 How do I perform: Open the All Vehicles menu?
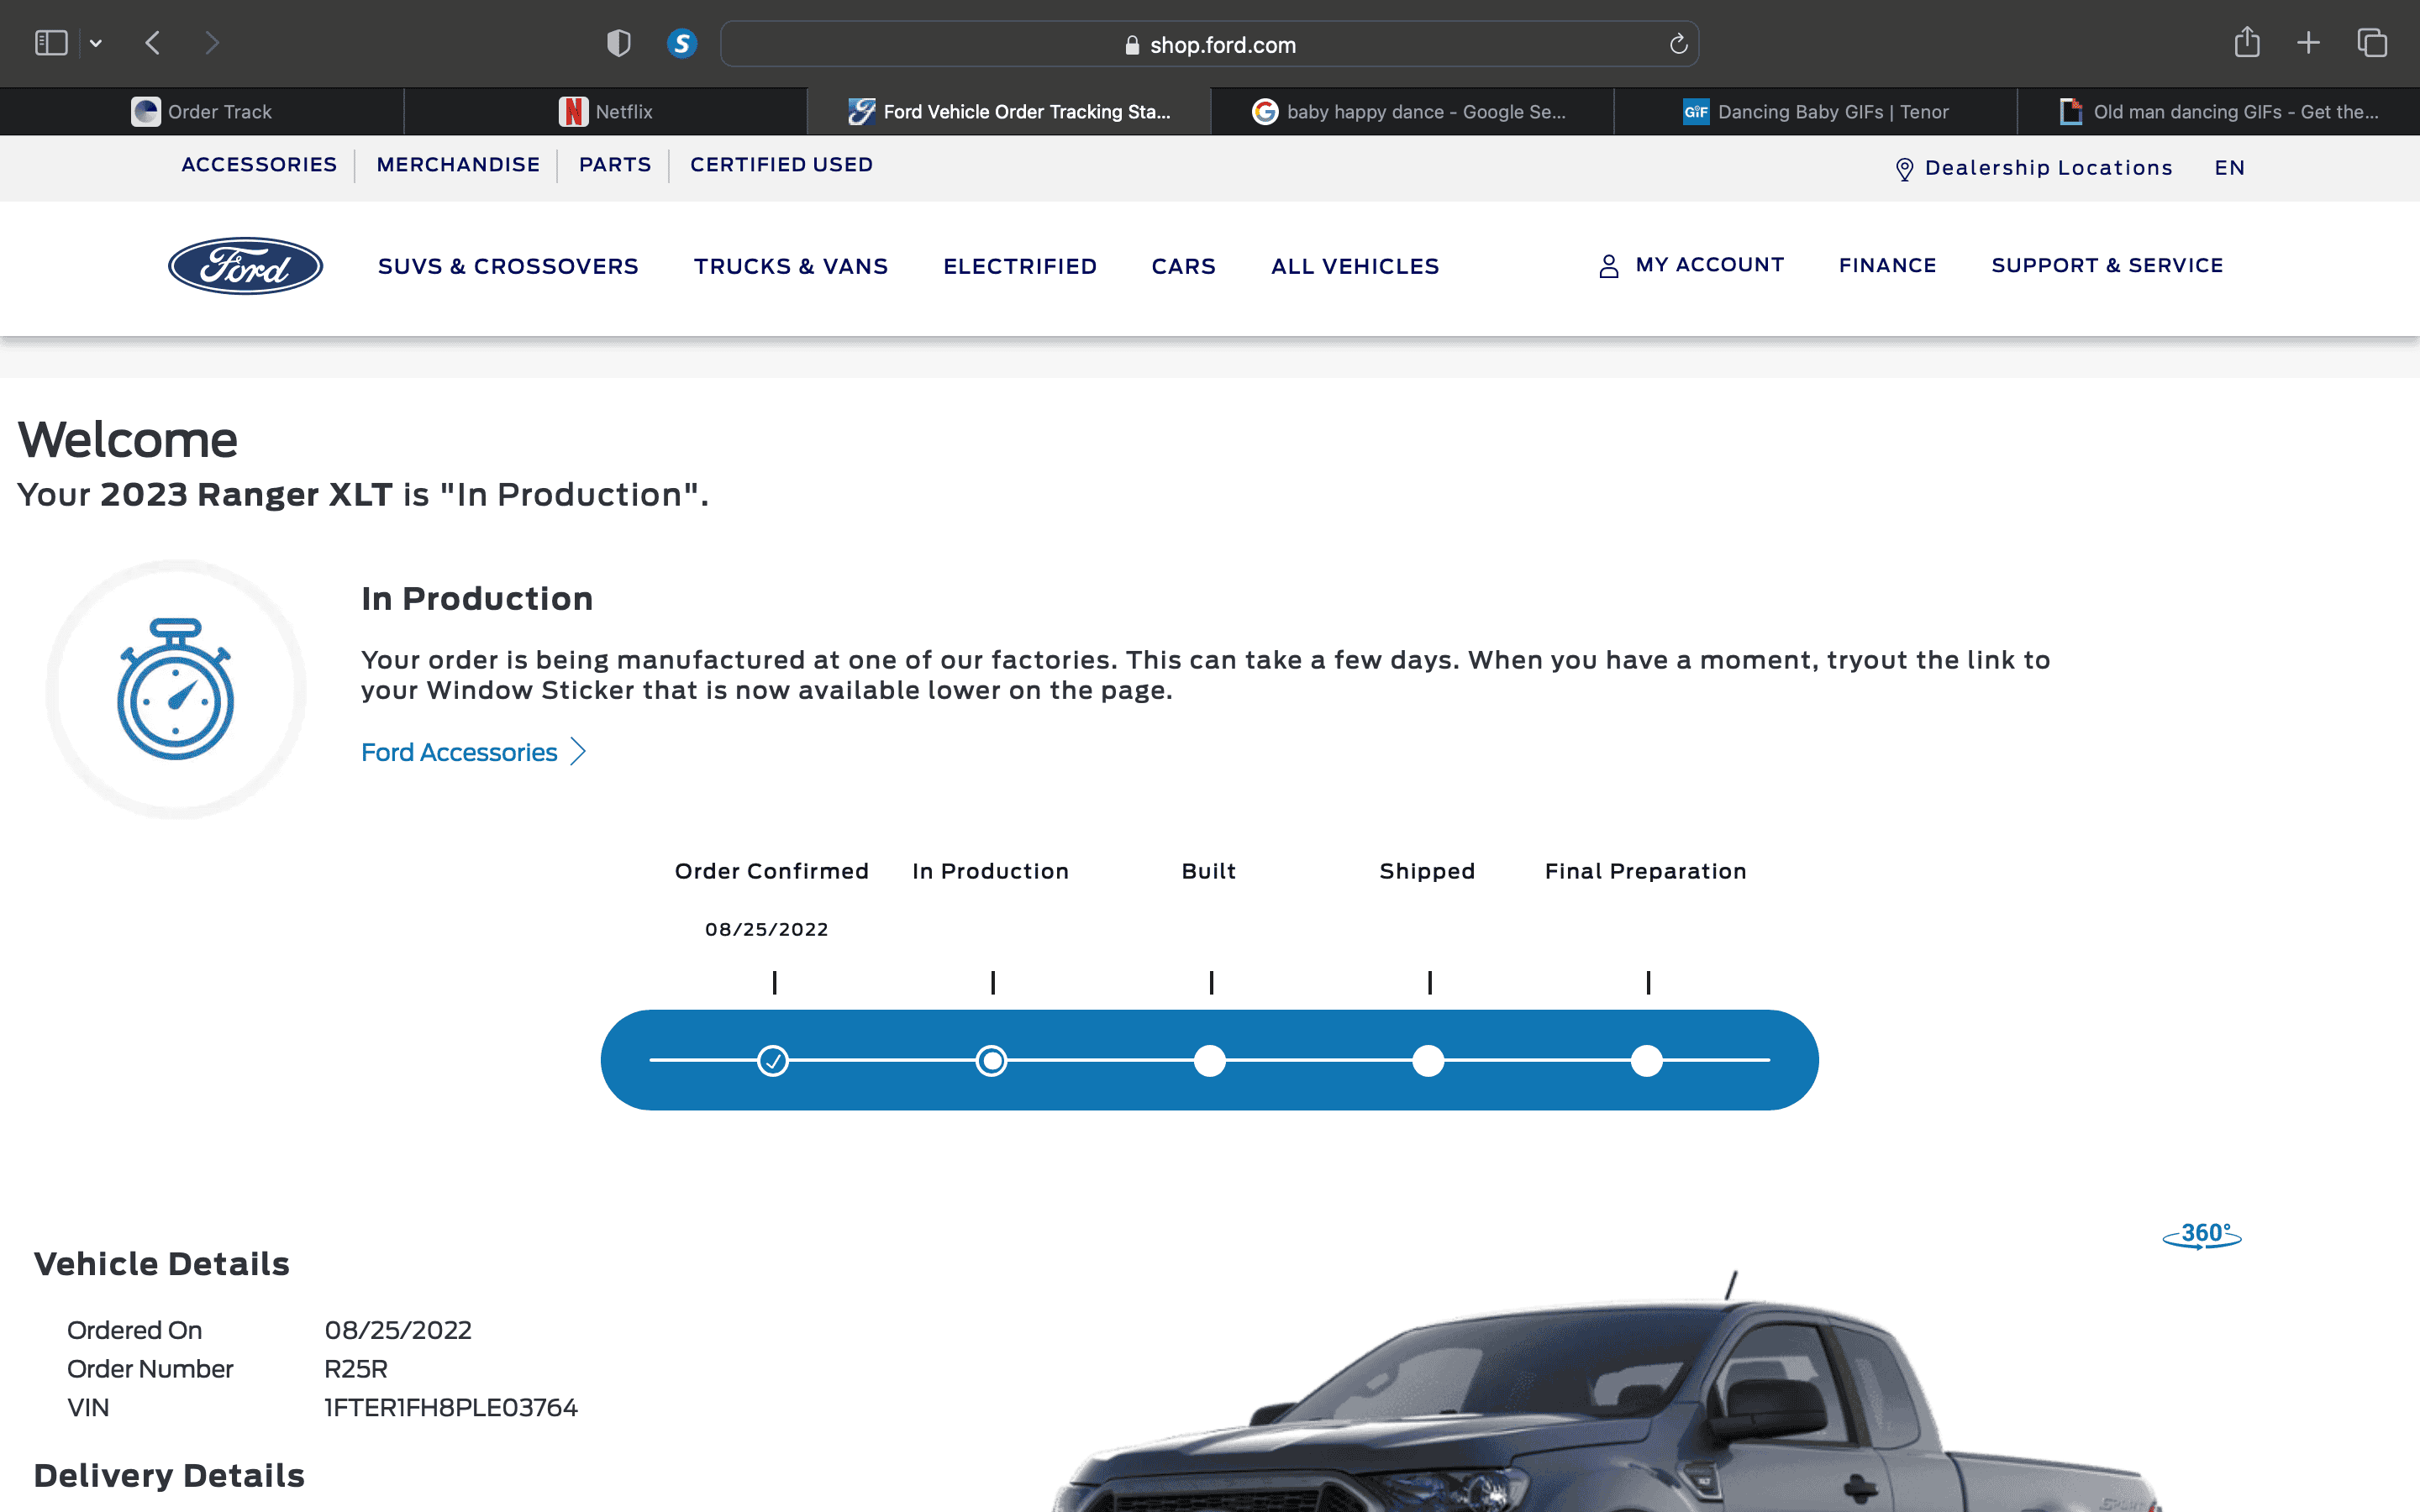(x=1355, y=267)
